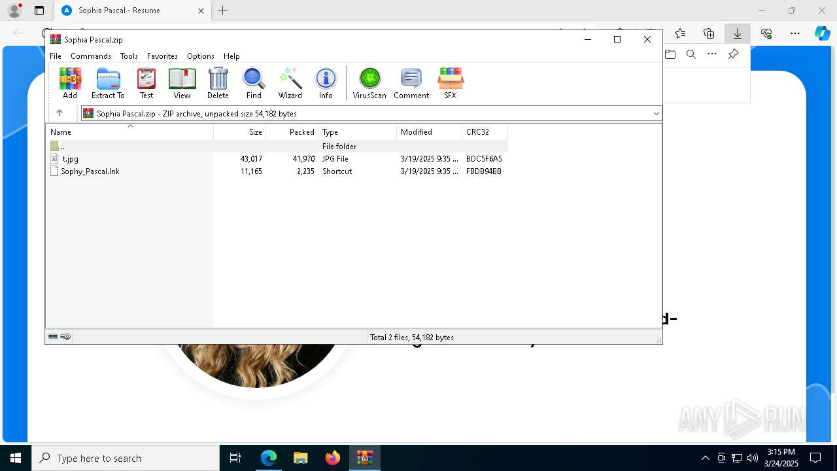Sort by the Name column header
Image resolution: width=837 pixels, height=471 pixels.
point(129,132)
